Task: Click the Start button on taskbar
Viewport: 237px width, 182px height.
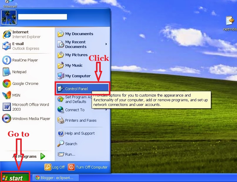Action: [15, 178]
